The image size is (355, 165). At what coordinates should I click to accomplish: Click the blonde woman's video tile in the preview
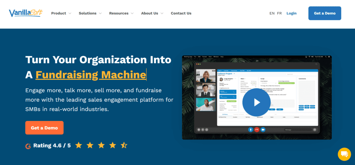(206, 75)
